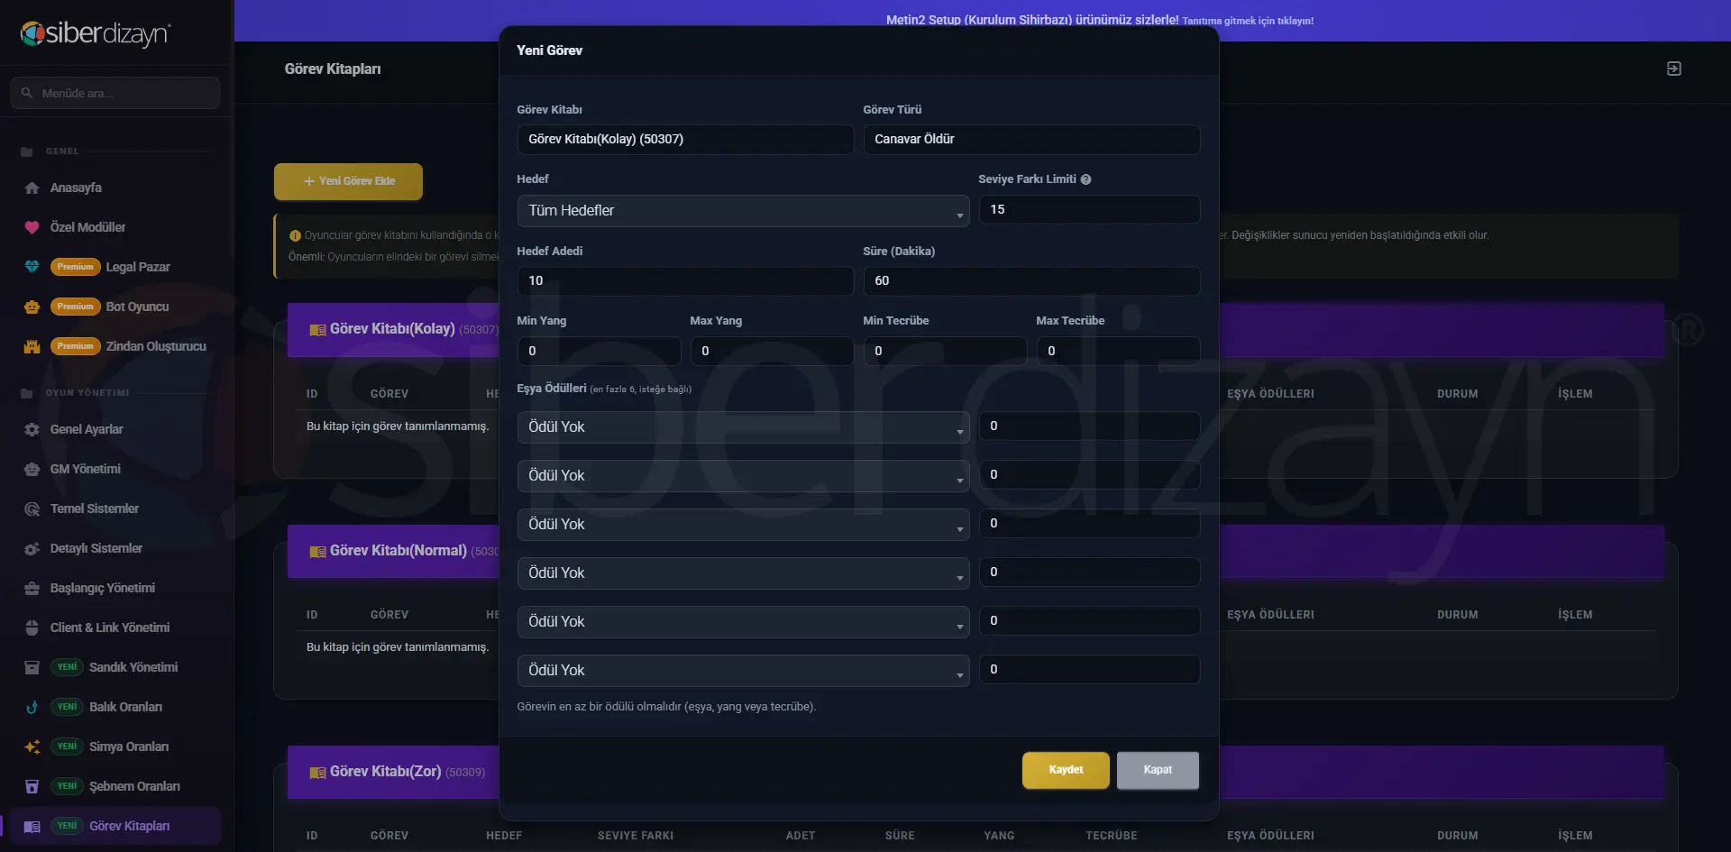Click the Görev Türü Canavar Öldür field

click(x=1031, y=139)
